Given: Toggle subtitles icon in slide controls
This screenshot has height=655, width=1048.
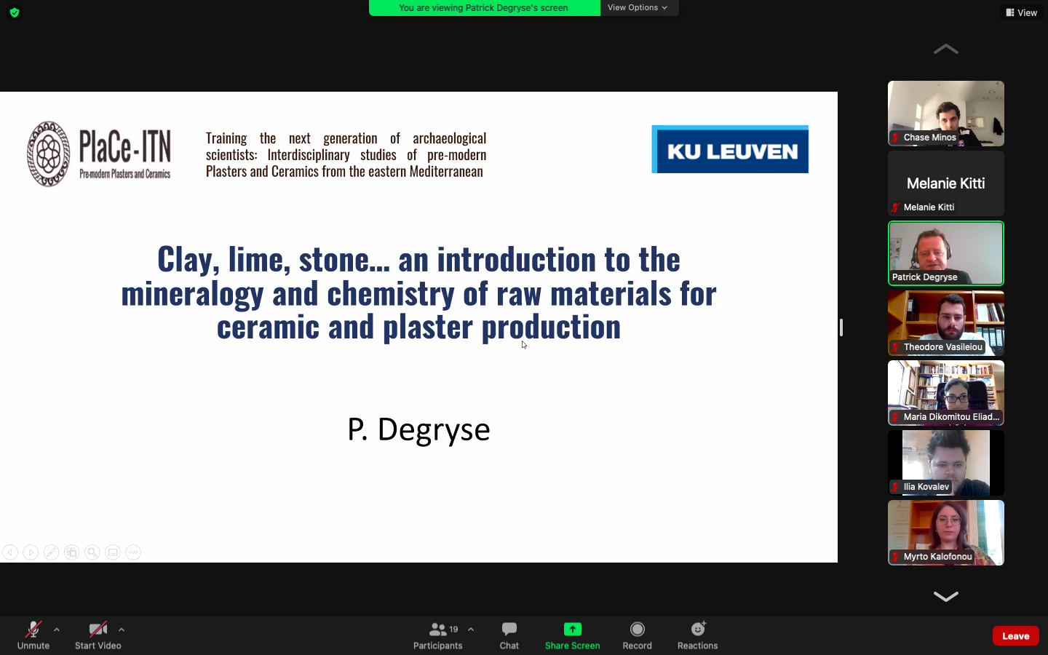Looking at the screenshot, I should (x=113, y=552).
